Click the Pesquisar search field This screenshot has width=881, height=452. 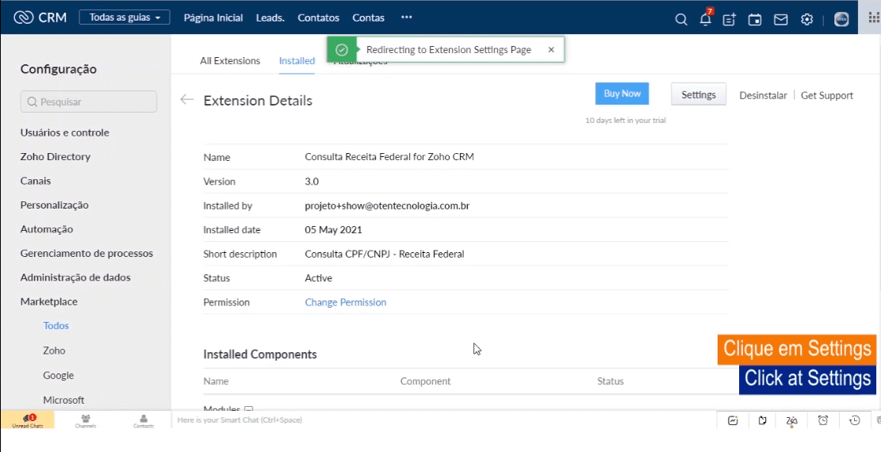coord(89,102)
